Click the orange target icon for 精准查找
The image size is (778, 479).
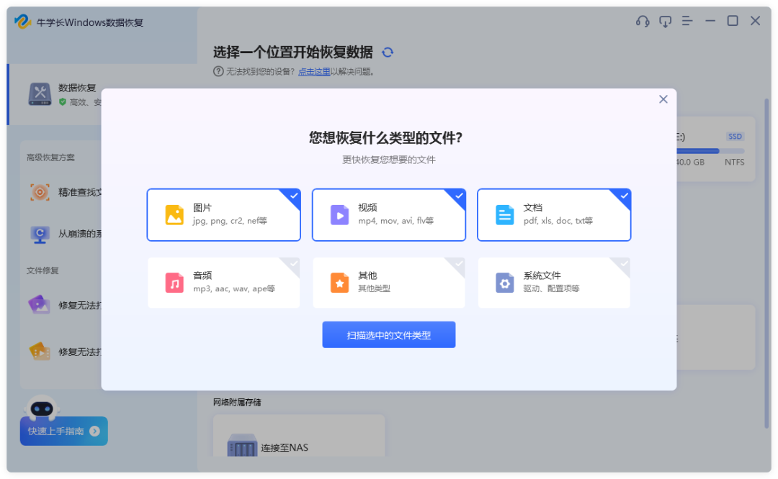point(40,192)
